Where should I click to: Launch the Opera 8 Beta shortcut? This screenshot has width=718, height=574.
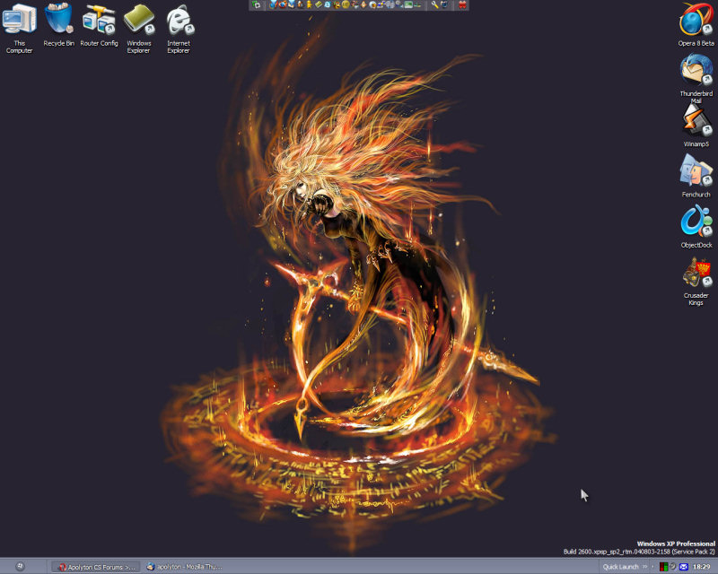pos(696,21)
